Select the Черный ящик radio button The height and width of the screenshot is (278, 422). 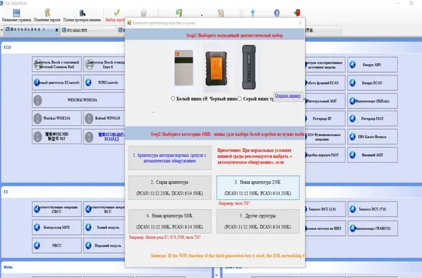pyautogui.click(x=206, y=99)
